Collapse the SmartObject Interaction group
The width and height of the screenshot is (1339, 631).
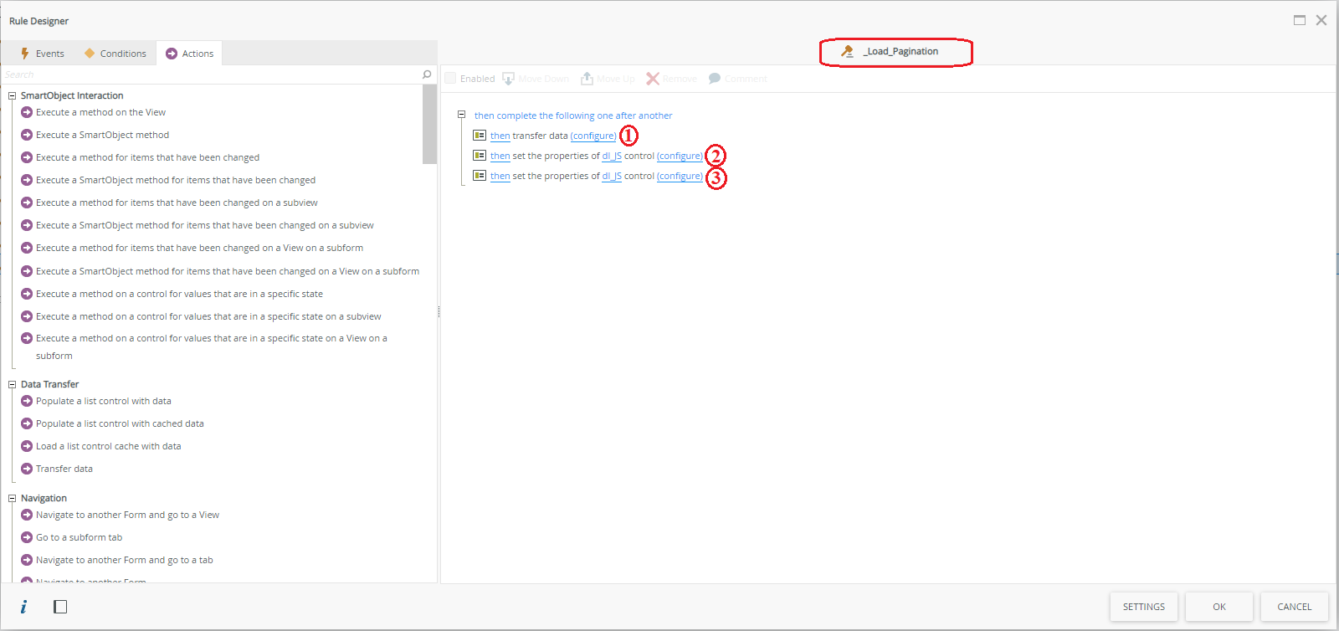[x=13, y=96]
